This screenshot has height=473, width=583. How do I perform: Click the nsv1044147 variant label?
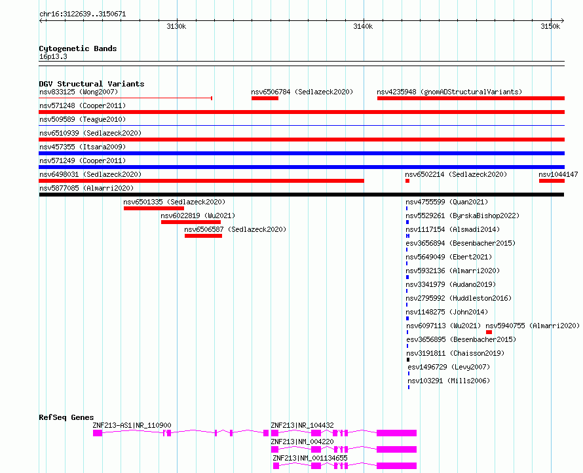coord(558,174)
